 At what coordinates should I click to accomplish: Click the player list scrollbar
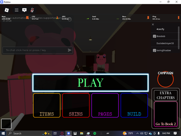click(179, 38)
